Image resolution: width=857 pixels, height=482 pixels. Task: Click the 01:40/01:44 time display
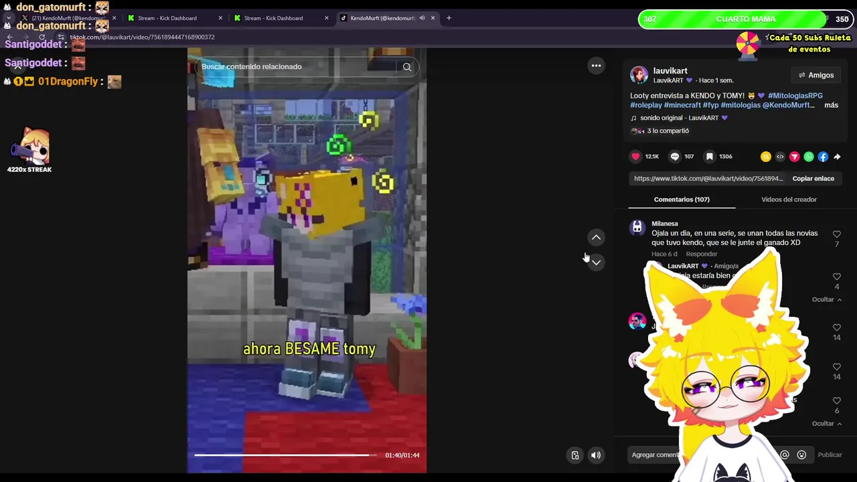402,455
